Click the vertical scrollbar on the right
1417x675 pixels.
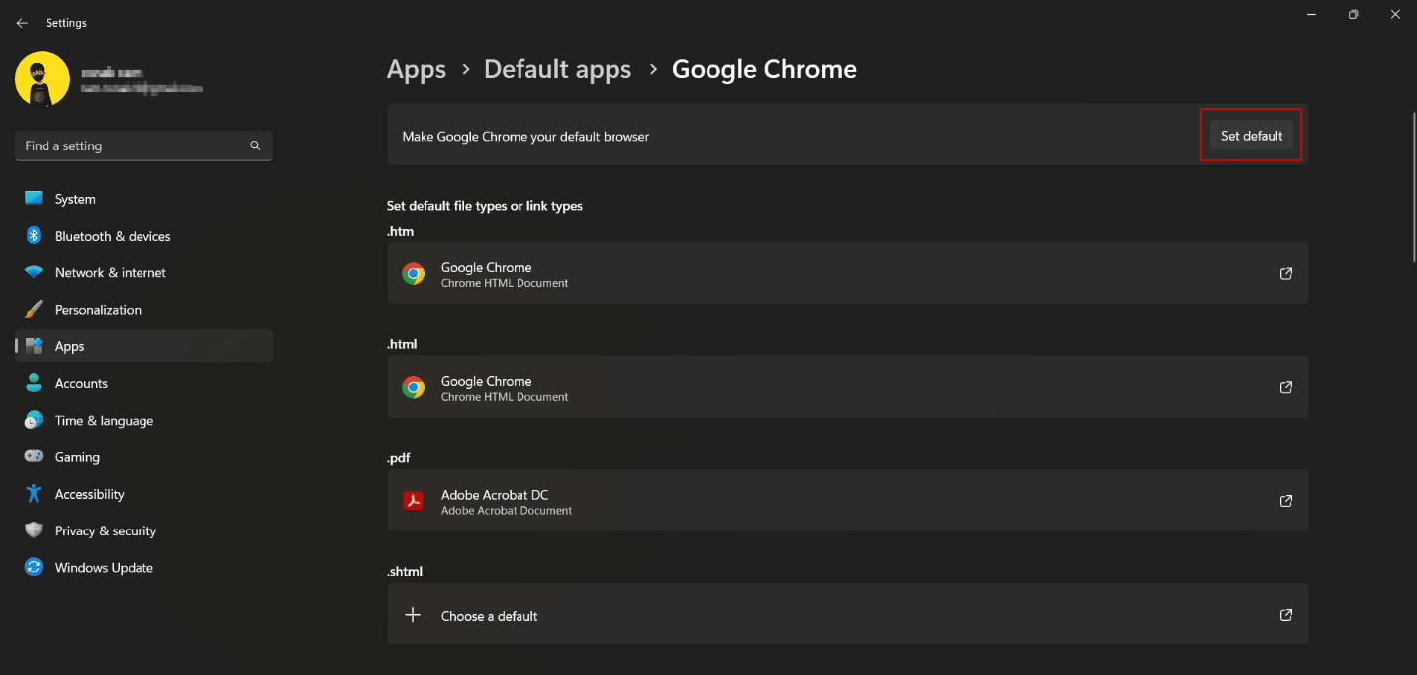[1412, 188]
